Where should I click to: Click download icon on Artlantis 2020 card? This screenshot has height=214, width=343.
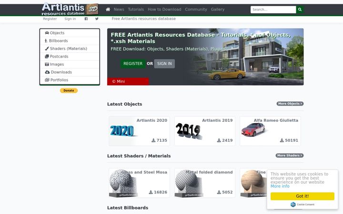pyautogui.click(x=153, y=140)
